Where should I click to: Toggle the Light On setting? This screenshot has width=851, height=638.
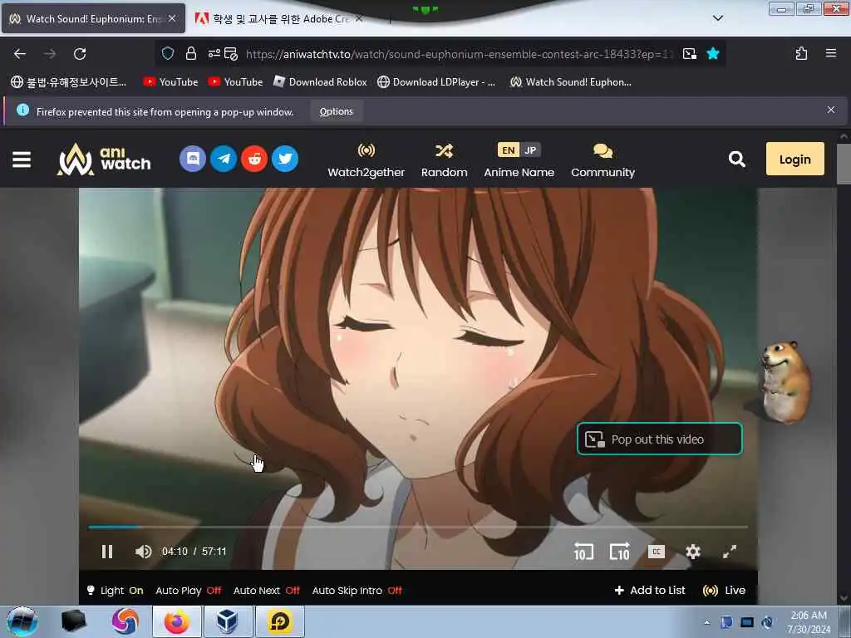(115, 591)
